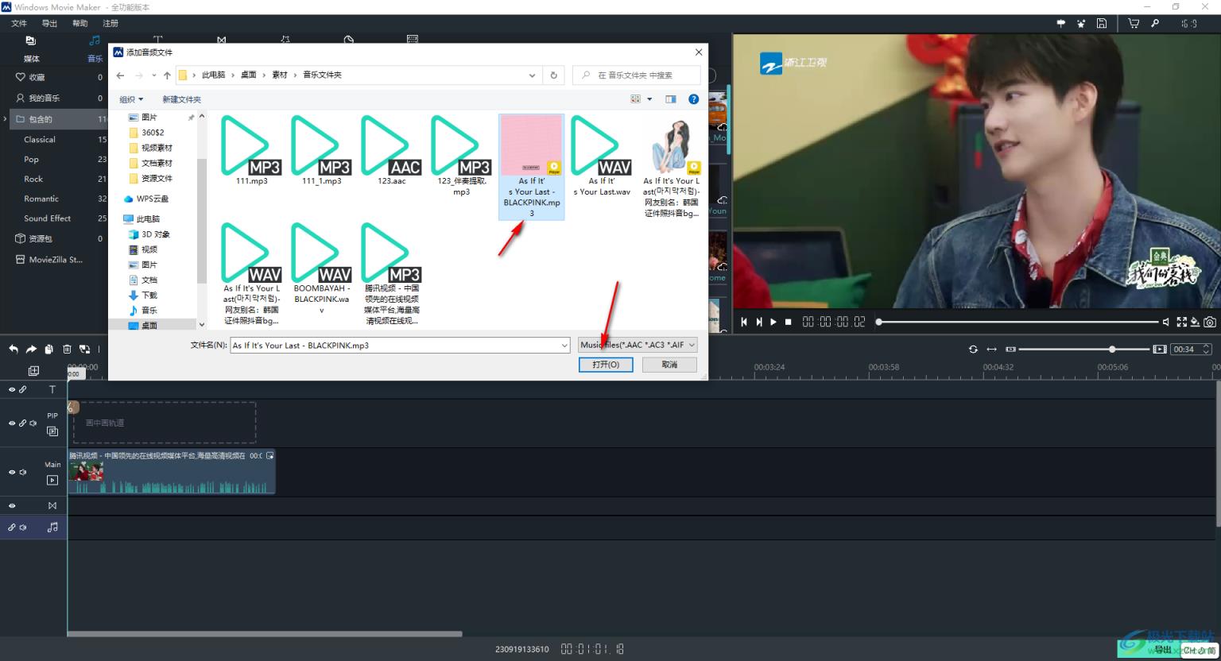1221x661 pixels.
Task: Mute the Main track audio
Action: pyautogui.click(x=23, y=472)
